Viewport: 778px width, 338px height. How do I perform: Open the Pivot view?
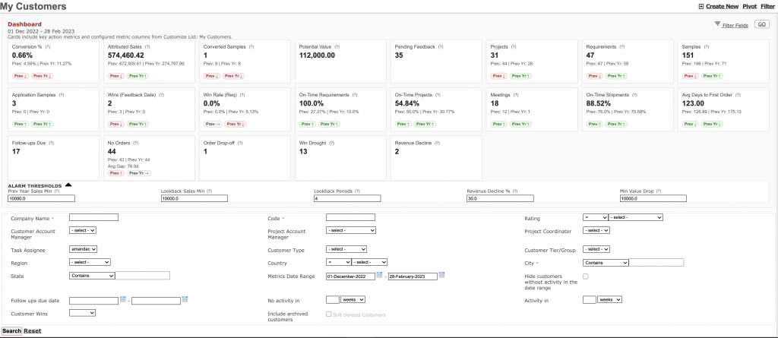click(x=749, y=6)
